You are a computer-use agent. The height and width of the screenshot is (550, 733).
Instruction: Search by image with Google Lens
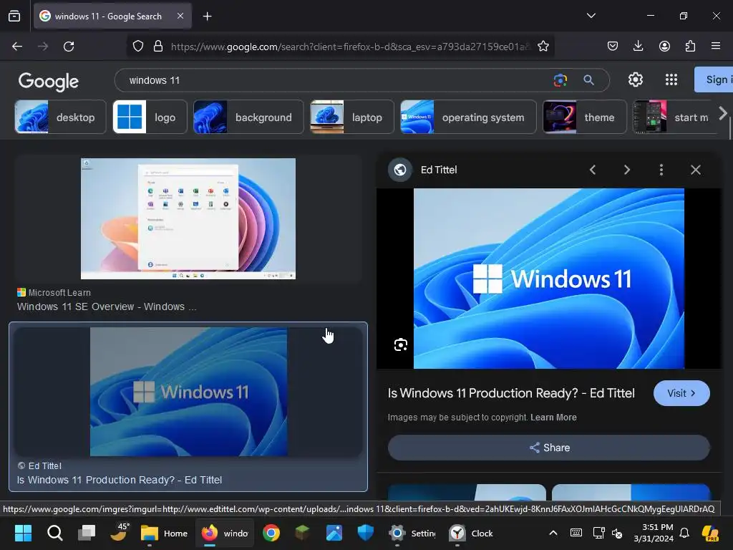pyautogui.click(x=560, y=80)
